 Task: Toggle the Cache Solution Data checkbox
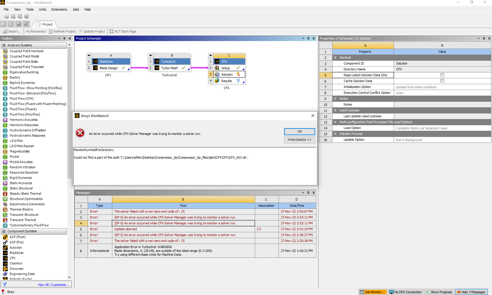pyautogui.click(x=442, y=81)
